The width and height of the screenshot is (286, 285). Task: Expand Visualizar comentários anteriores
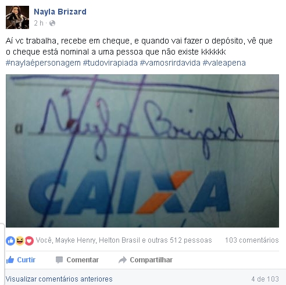[x=59, y=279]
